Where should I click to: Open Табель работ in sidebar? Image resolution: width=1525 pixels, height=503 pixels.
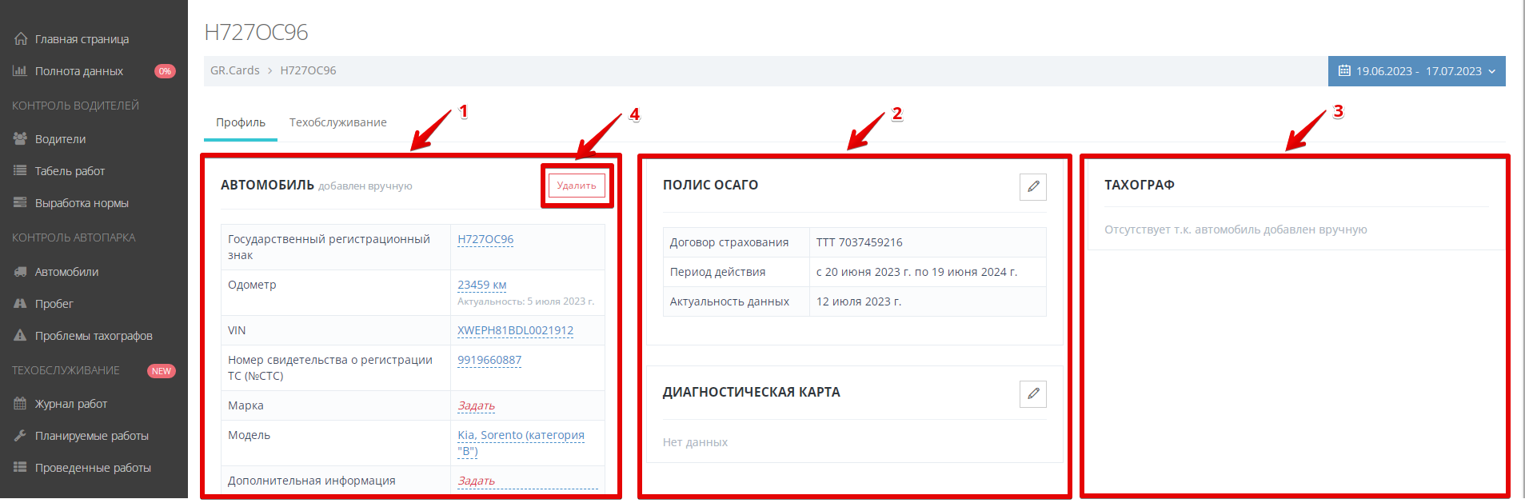coord(70,171)
